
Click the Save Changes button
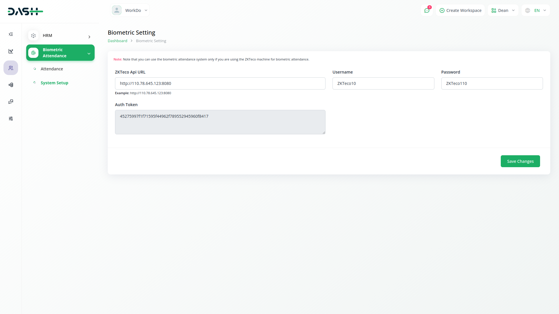tap(520, 161)
